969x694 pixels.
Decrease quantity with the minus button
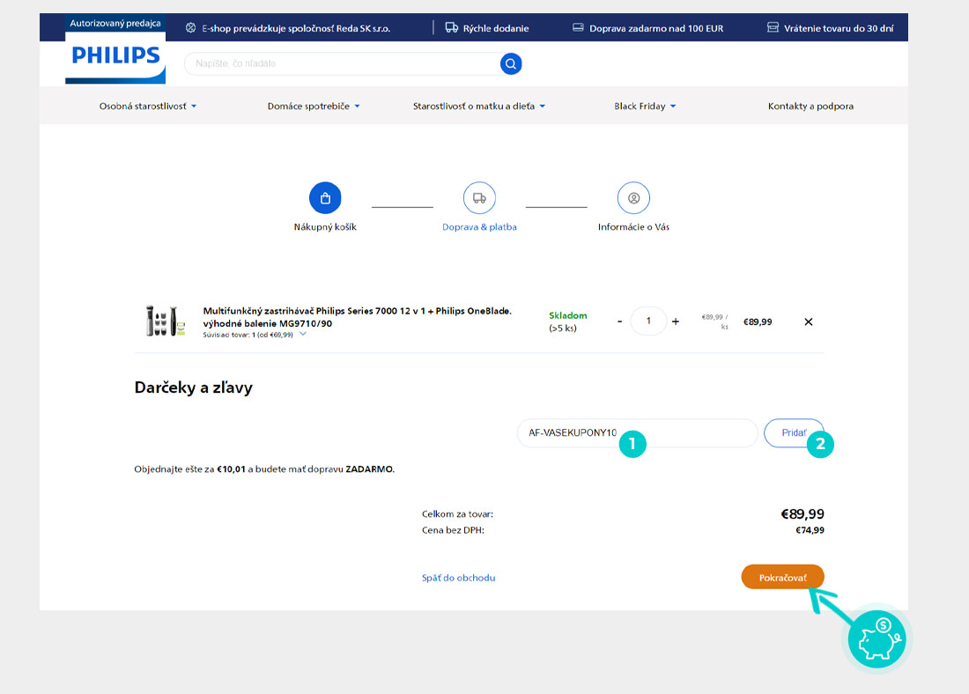[619, 321]
